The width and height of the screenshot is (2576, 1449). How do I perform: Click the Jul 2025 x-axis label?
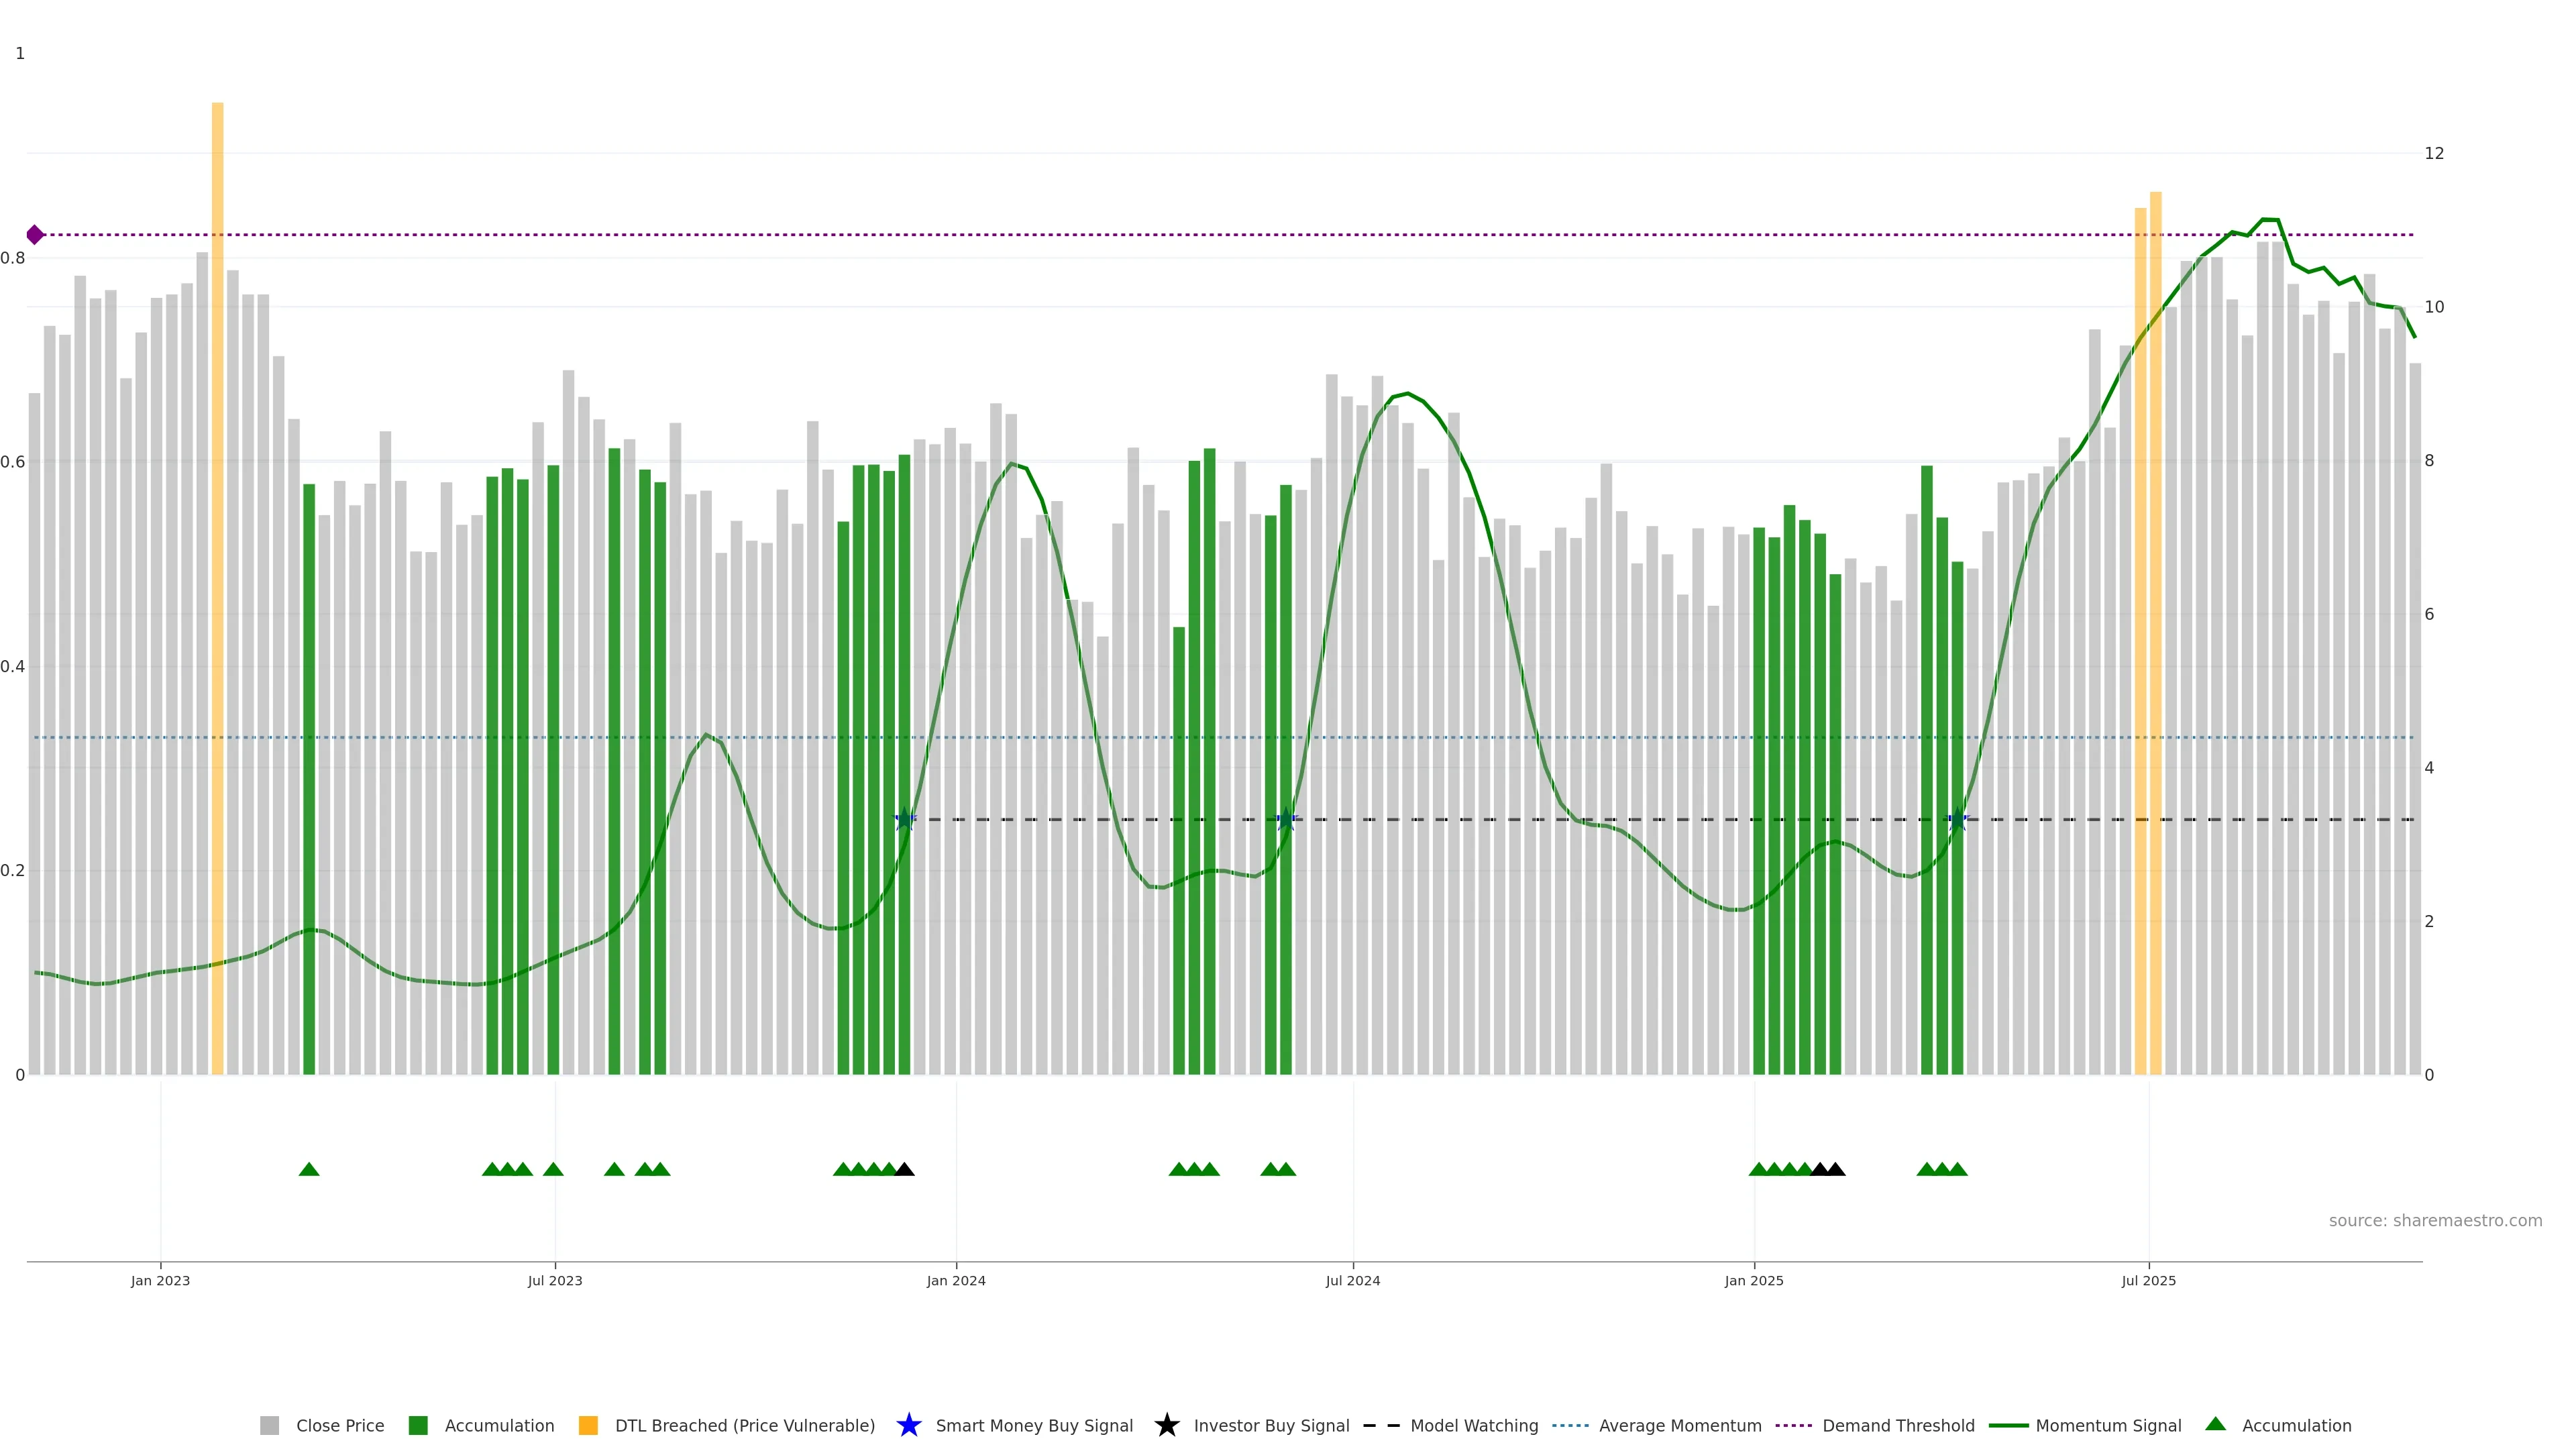click(2148, 1281)
